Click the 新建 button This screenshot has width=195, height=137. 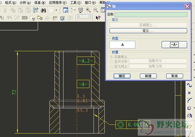(148, 76)
